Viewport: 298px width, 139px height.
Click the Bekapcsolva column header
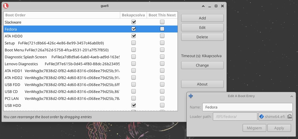(133, 15)
